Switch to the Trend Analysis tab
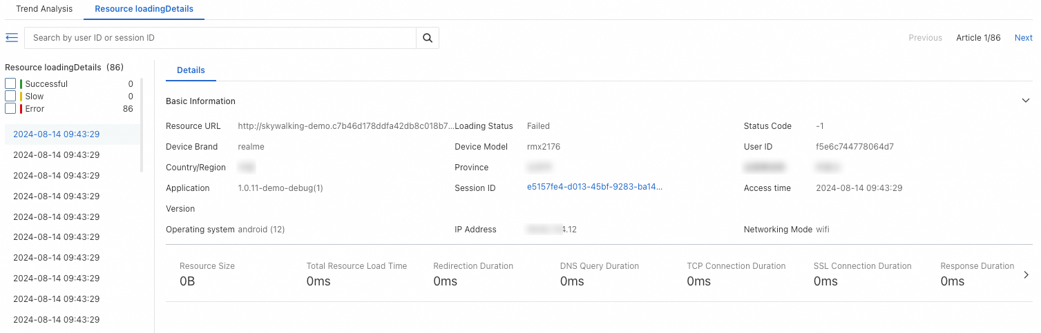Viewport: 1041px width, 333px height. tap(44, 9)
